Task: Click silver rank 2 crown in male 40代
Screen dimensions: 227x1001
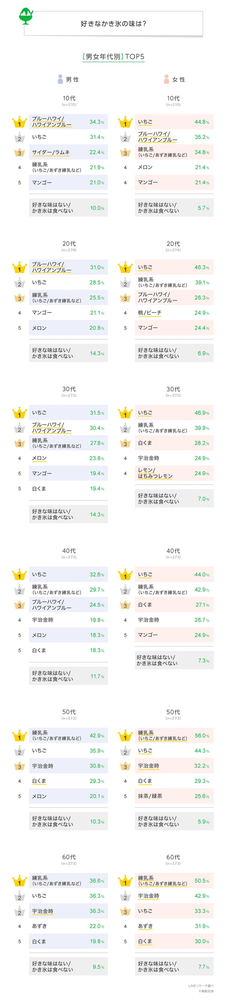Action: tap(19, 590)
